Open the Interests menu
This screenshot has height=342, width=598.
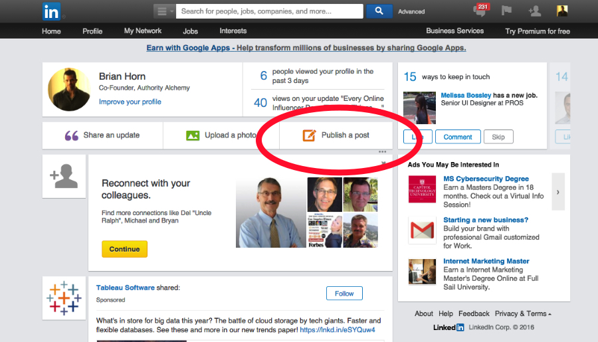(233, 31)
